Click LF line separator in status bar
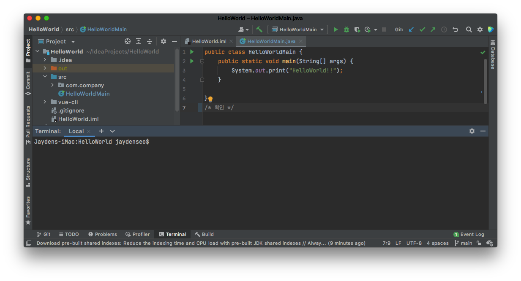 pos(398,243)
